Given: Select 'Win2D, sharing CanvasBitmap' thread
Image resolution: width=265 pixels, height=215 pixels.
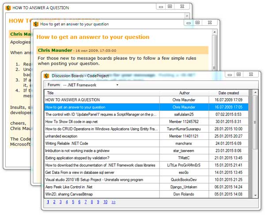Looking at the screenshot, I should tap(146, 194).
